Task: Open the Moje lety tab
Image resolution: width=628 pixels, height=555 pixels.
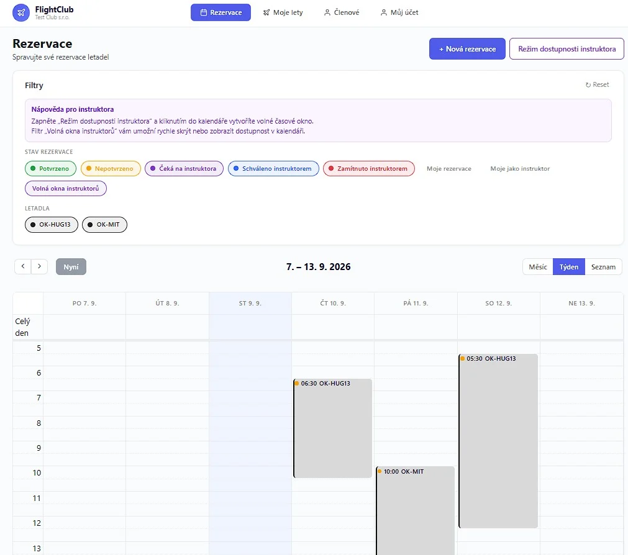Action: [x=283, y=12]
